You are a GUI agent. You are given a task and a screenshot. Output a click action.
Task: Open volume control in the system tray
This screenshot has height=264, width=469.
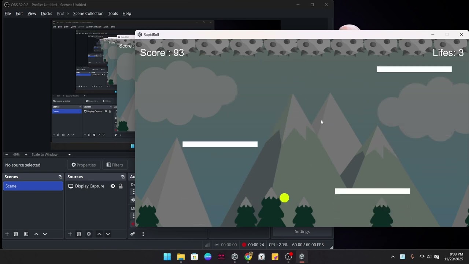coord(429,257)
